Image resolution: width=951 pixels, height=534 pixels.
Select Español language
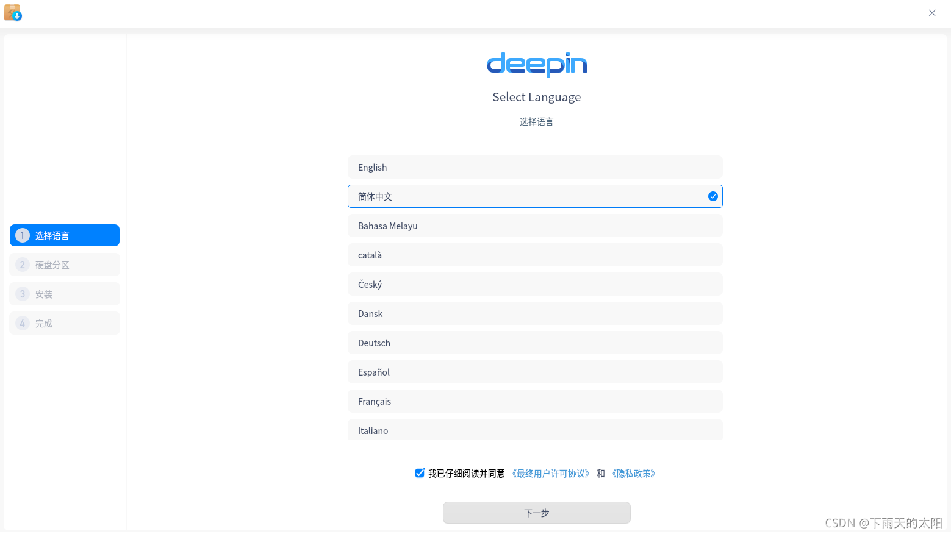point(535,372)
